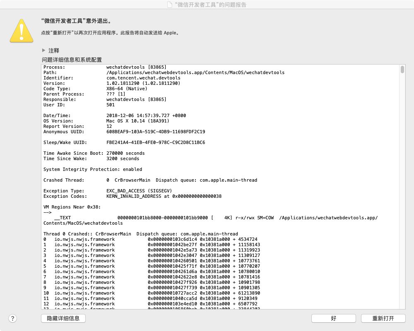
Task: Click the Time Awake Since Boot 270000 seconds line
Action: (94, 153)
